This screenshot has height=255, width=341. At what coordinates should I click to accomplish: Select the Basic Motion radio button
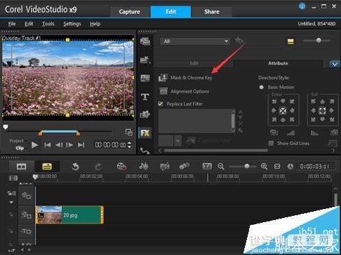pos(261,87)
